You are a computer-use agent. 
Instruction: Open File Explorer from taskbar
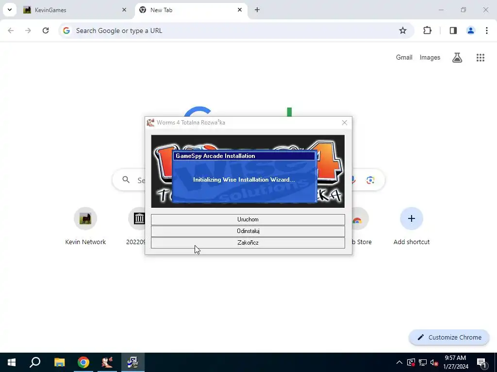click(x=59, y=362)
